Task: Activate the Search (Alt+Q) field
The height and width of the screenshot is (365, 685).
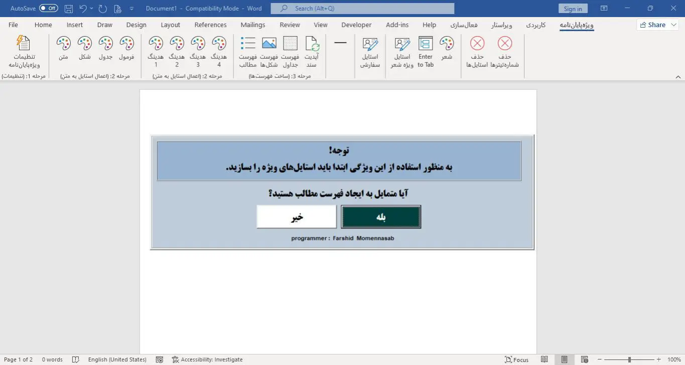Action: tap(362, 8)
